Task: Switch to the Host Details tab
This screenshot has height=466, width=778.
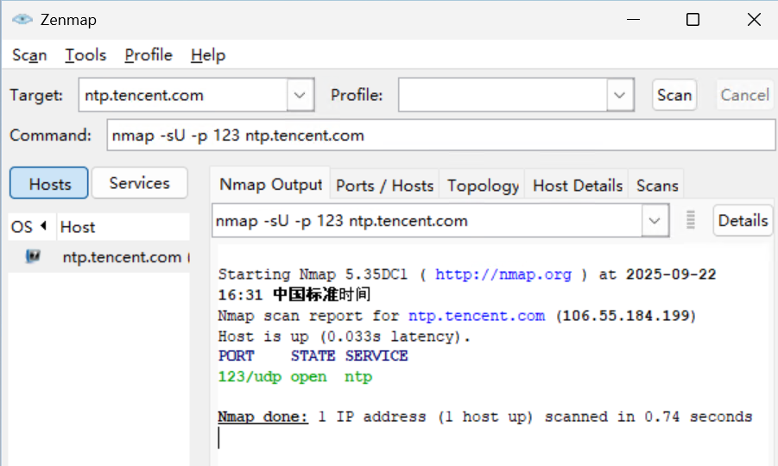Action: pyautogui.click(x=577, y=186)
